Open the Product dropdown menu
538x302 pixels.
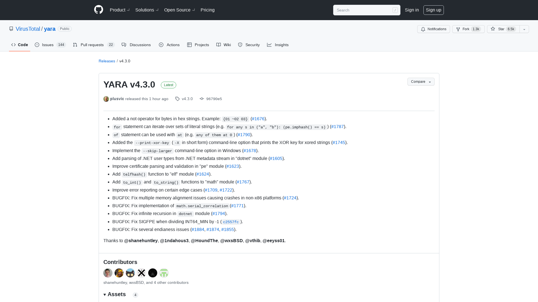click(x=120, y=10)
